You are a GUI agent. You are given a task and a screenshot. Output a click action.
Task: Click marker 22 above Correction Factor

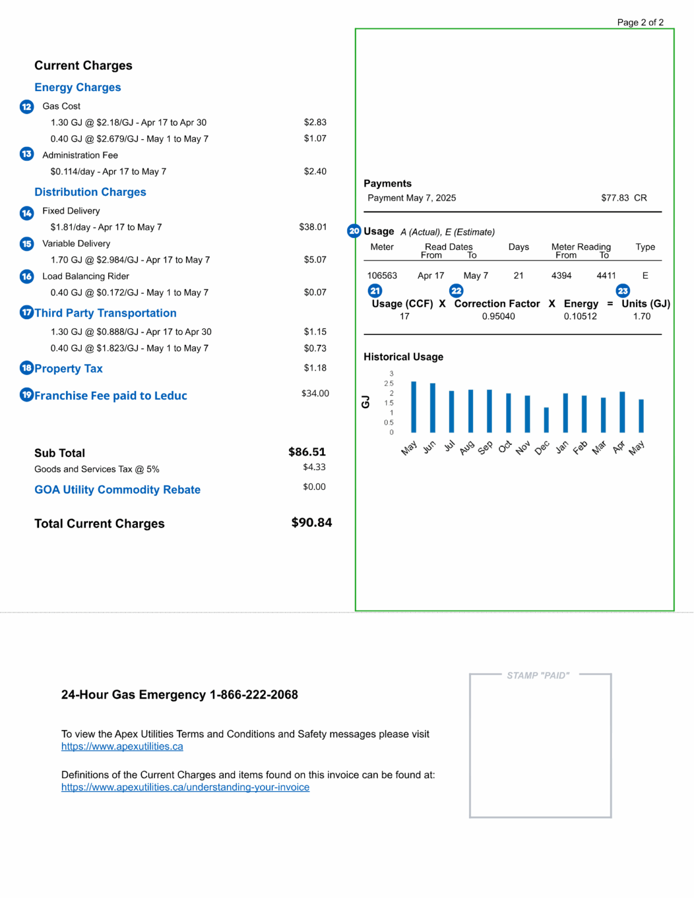click(457, 291)
